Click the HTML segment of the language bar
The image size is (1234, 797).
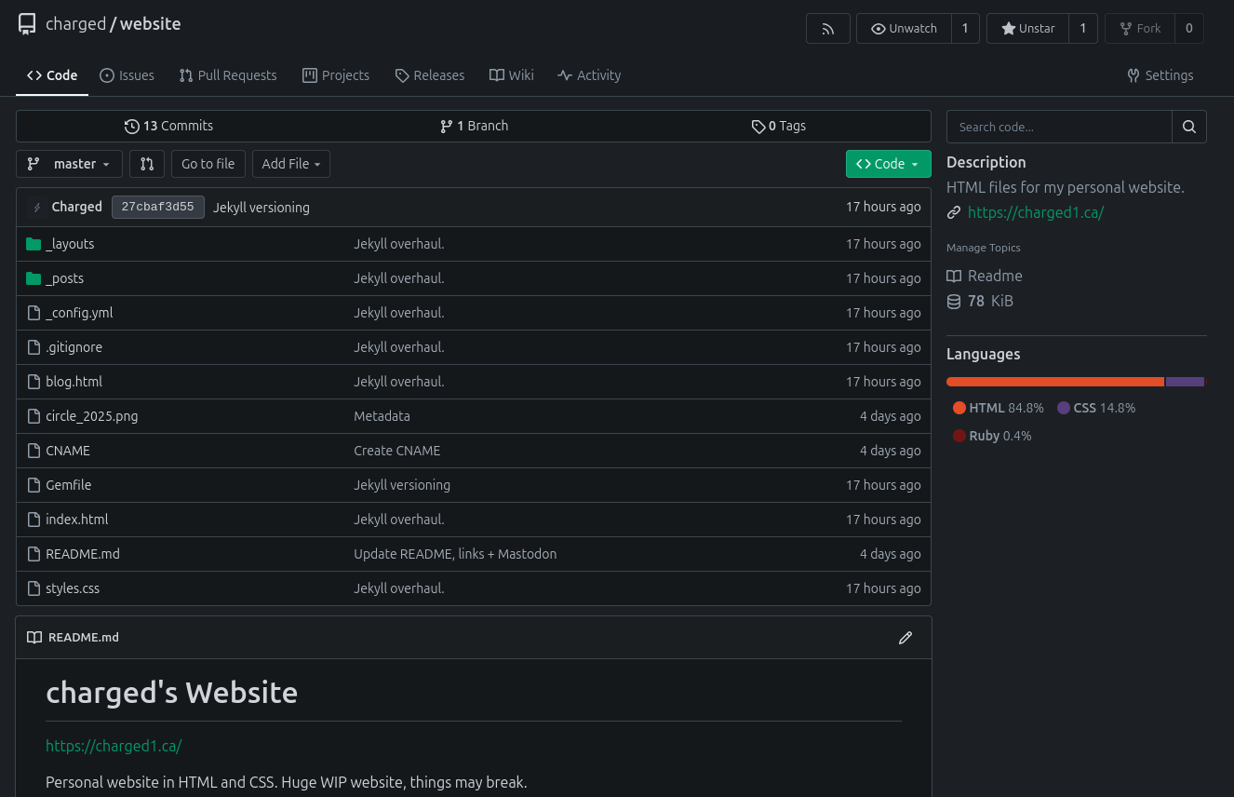coord(1054,382)
